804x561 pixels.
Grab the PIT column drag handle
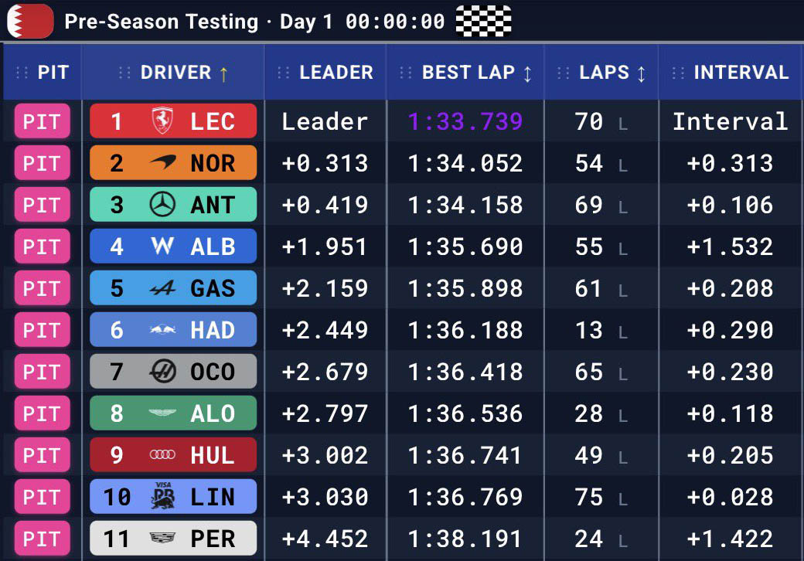22,73
